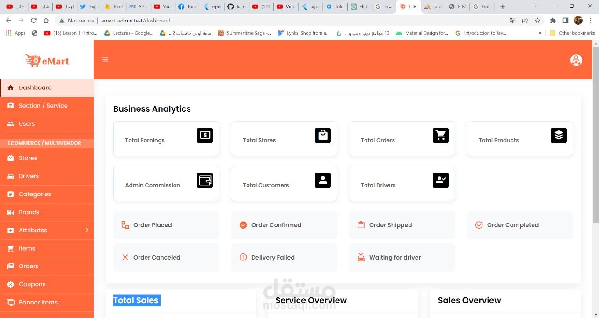The width and height of the screenshot is (599, 318).
Task: Open the Total Earnings card
Action: pyautogui.click(x=166, y=139)
